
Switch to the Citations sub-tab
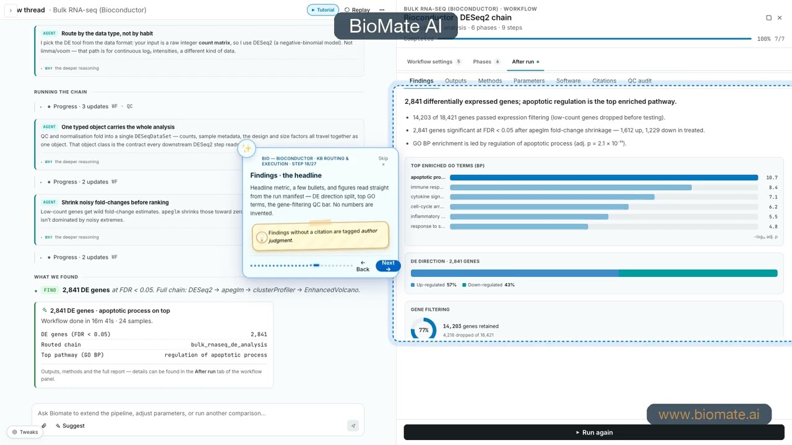tap(604, 81)
